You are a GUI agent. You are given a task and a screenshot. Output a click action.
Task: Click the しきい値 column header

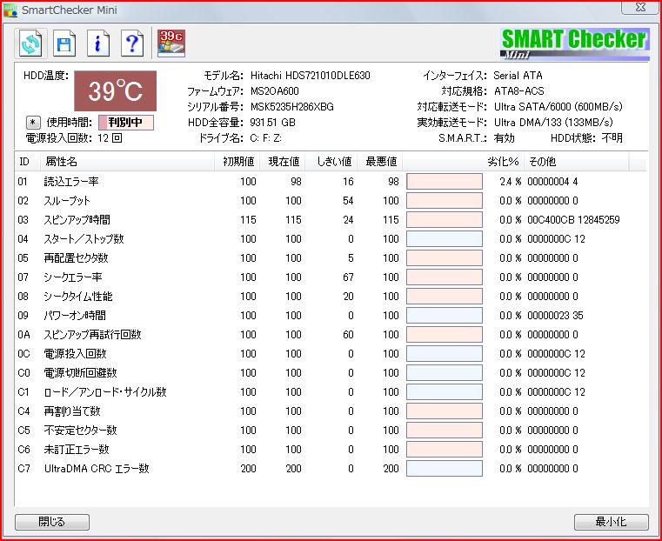(x=333, y=162)
